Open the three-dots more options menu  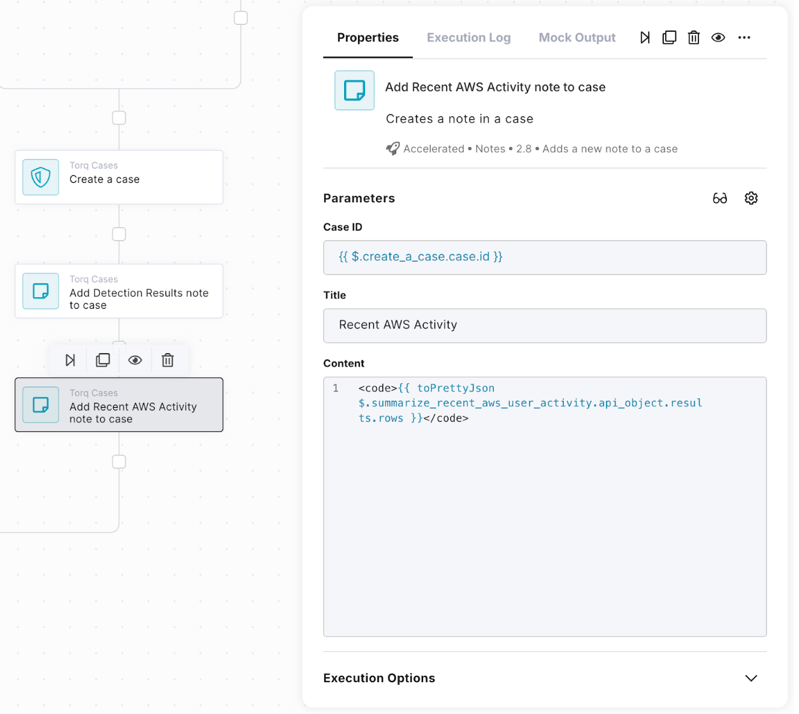[744, 38]
